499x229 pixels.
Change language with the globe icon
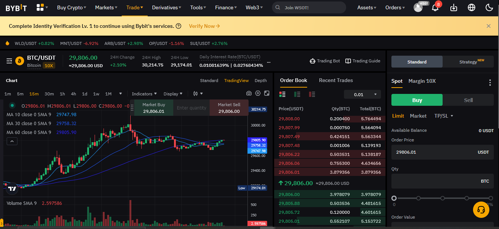[x=471, y=7]
